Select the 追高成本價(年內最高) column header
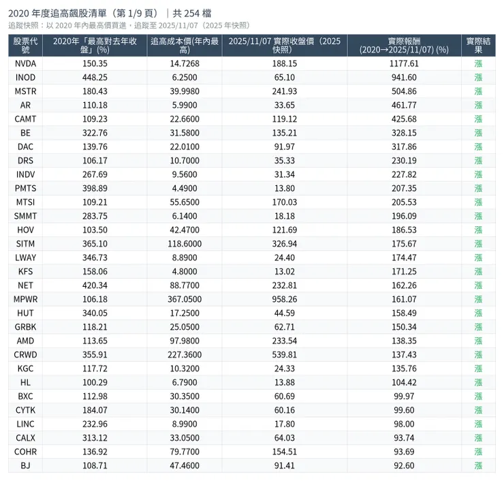Image resolution: width=504 pixels, height=481 pixels. pyautogui.click(x=184, y=46)
